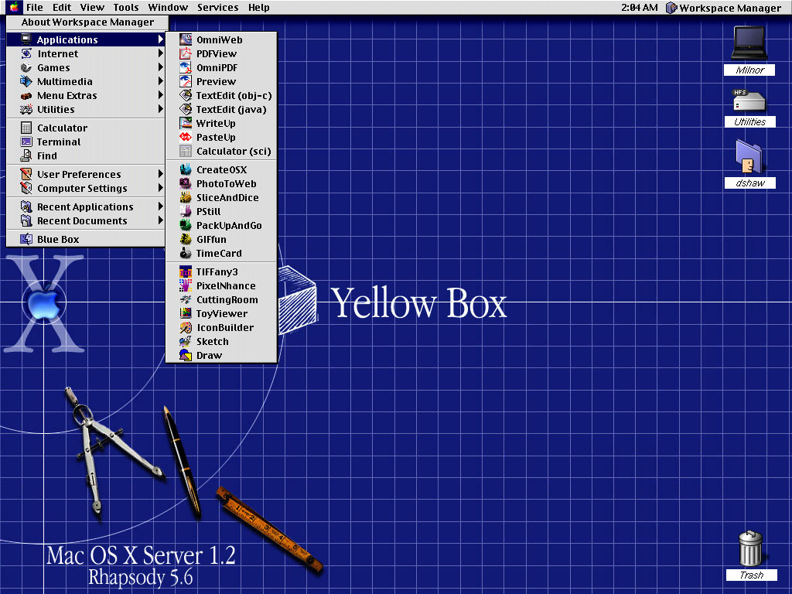Expand the Games submenu
The image size is (792, 594).
(53, 67)
